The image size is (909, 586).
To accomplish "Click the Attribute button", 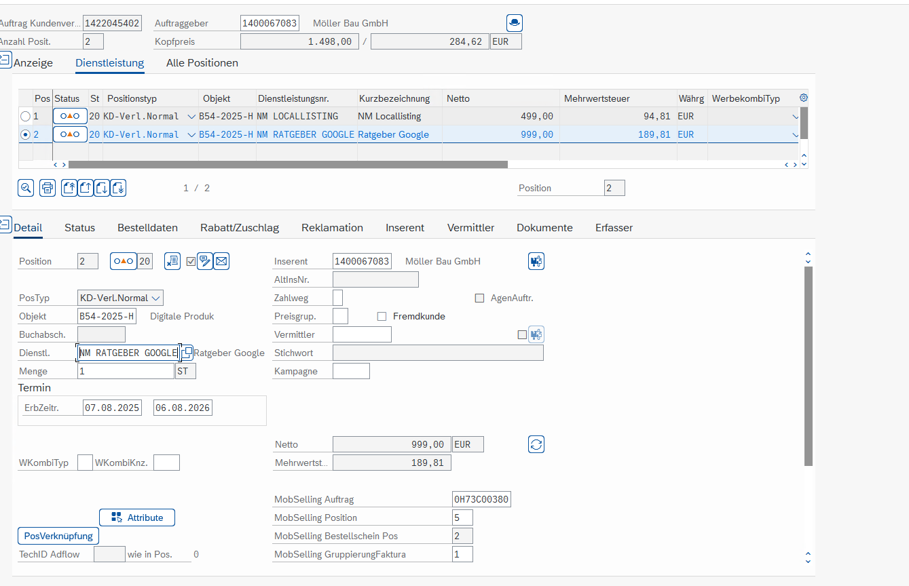I will pos(136,517).
